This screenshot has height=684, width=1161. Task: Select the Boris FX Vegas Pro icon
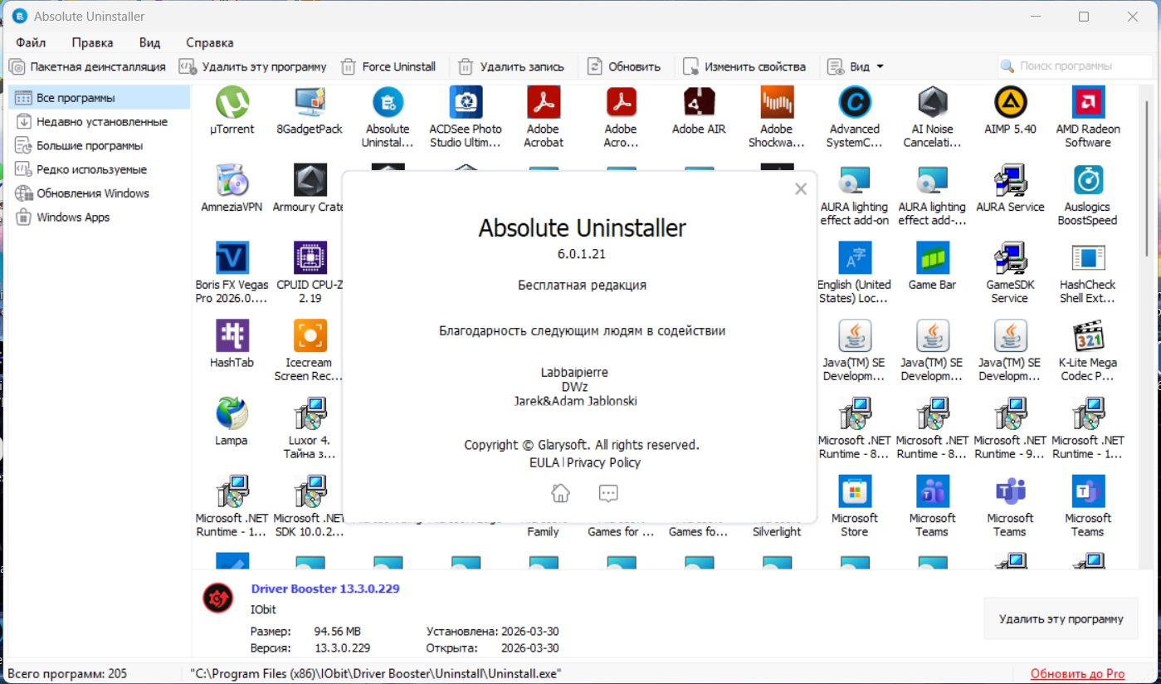click(232, 258)
